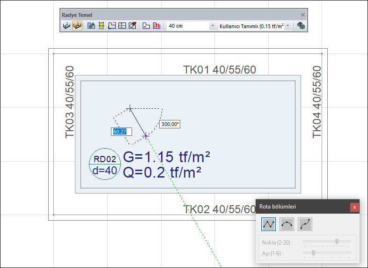
Task: Open the raft foundation settings gear icon
Action: 301,26
